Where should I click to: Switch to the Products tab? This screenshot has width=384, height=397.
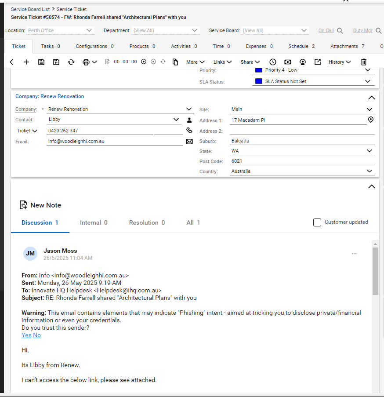pyautogui.click(x=142, y=46)
